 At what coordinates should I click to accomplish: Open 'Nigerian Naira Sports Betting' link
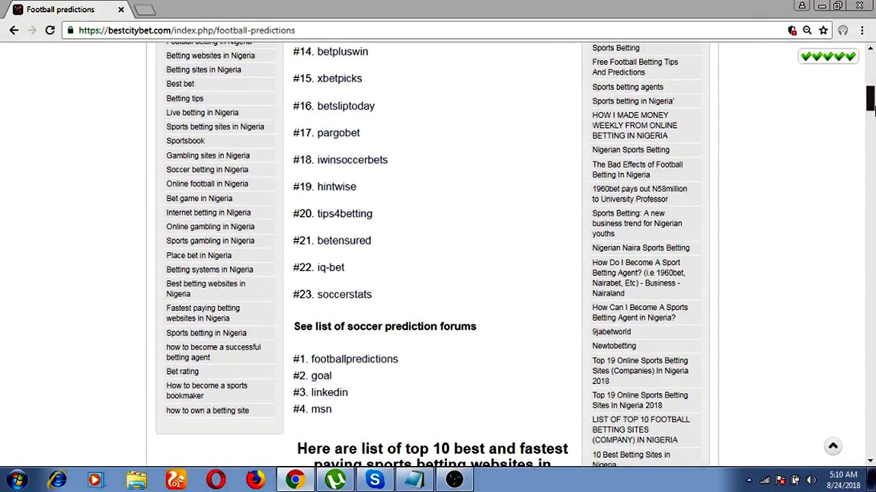(641, 248)
